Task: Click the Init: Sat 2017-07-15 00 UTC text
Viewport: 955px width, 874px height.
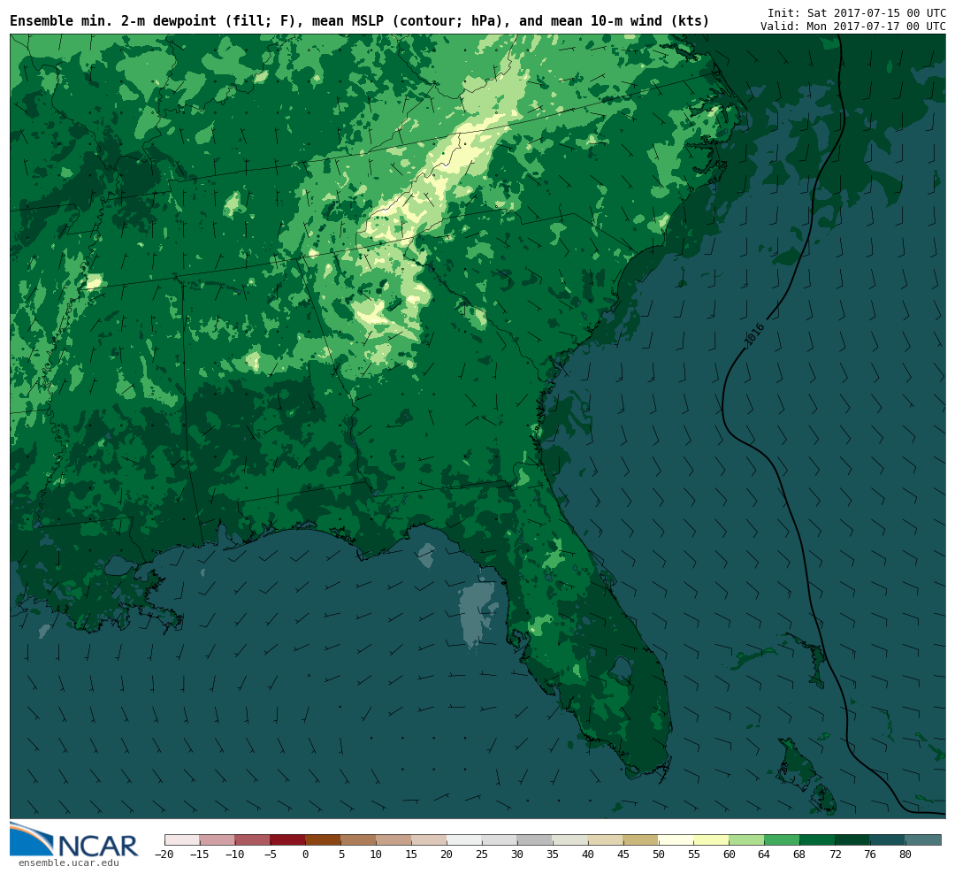Action: 856,12
